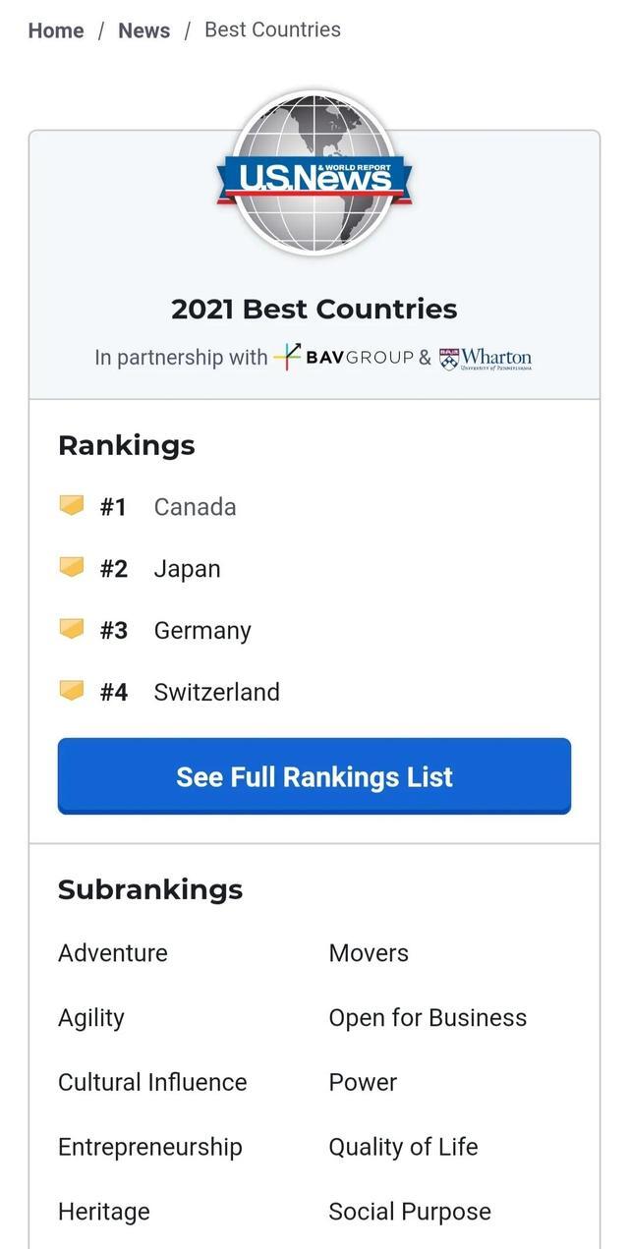Viewport: 629px width, 1249px height.
Task: View the Open for Business subranking
Action: coord(428,1018)
